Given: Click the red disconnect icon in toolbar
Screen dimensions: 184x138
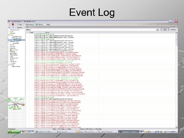Looking at the screenshot, I should tap(13, 24).
